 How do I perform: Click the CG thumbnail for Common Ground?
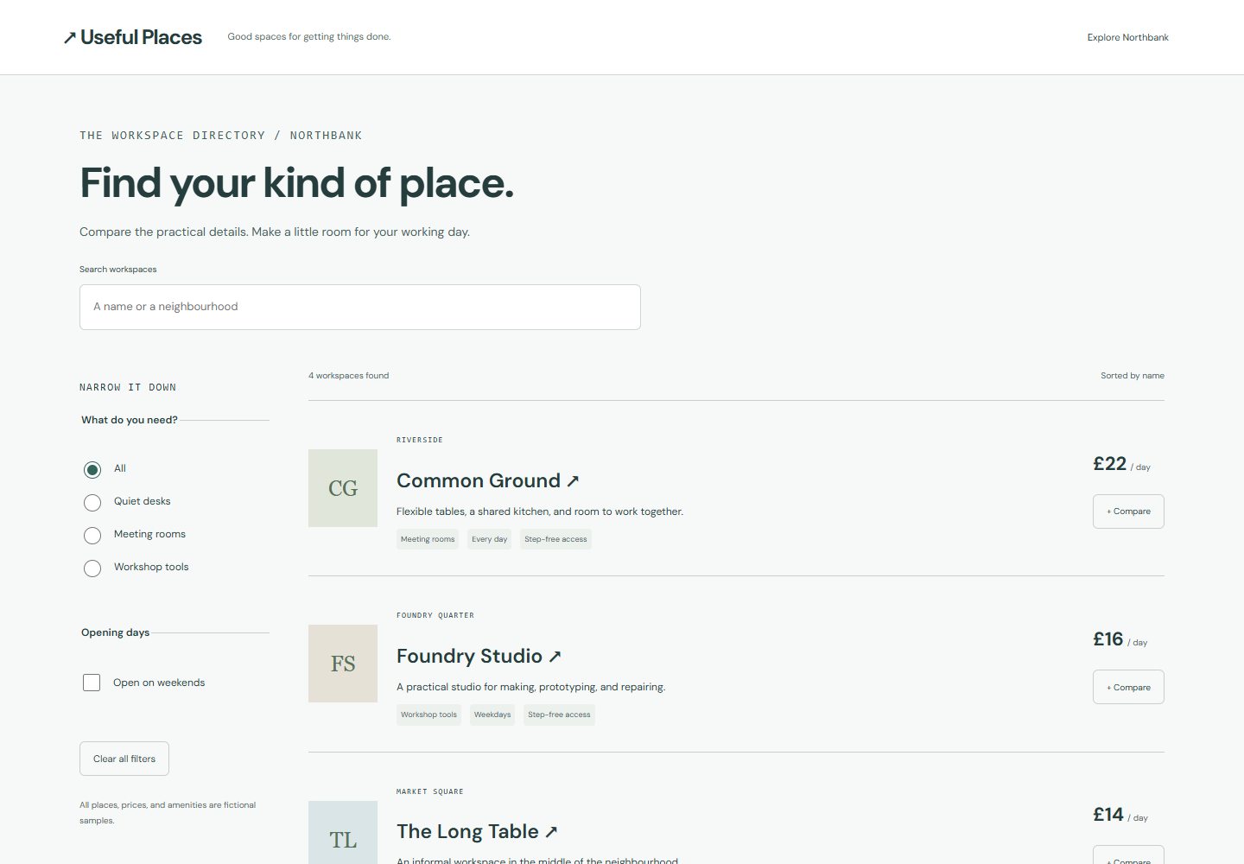pos(343,488)
